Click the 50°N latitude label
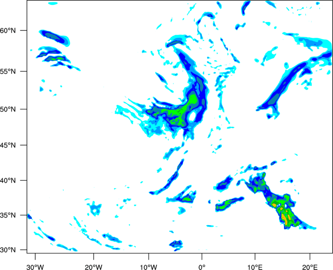 click(x=8, y=109)
